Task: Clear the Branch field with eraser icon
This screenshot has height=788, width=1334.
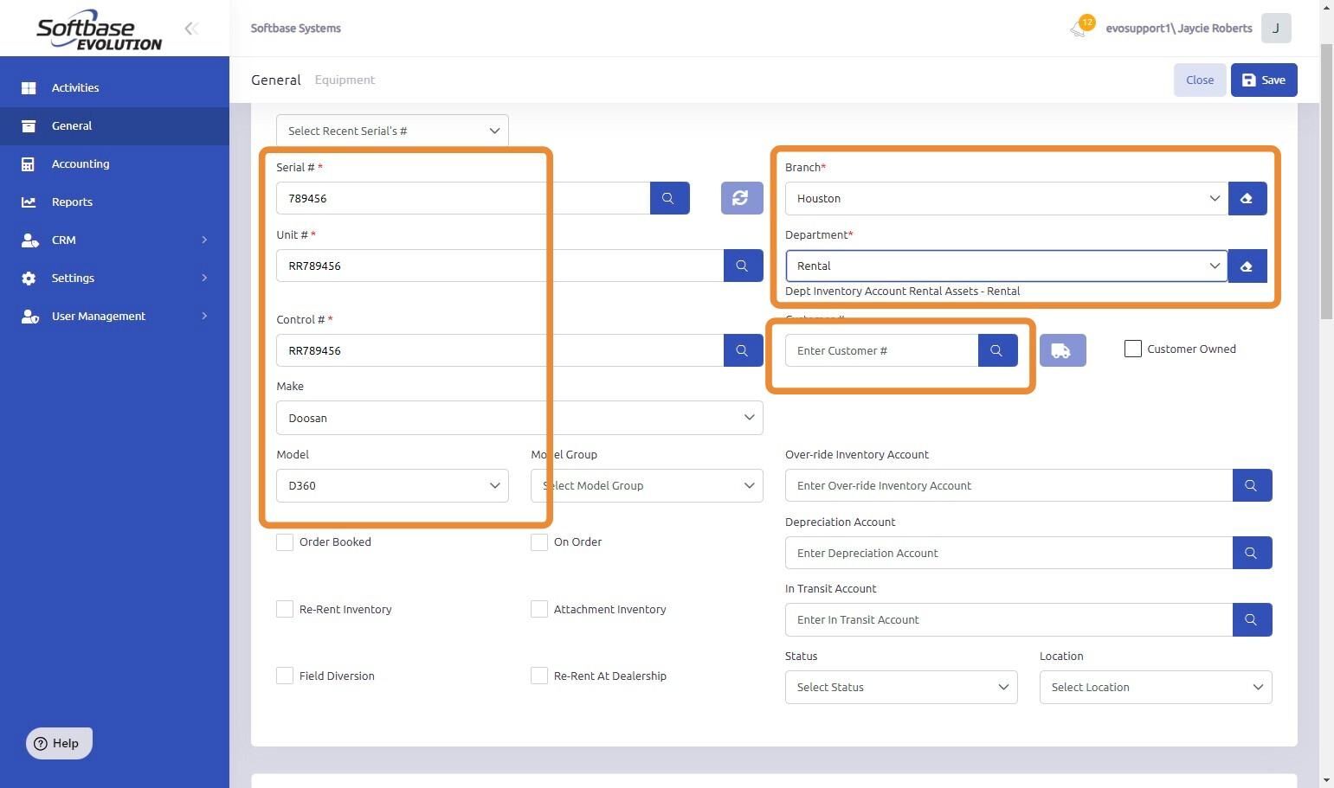Action: click(x=1247, y=198)
